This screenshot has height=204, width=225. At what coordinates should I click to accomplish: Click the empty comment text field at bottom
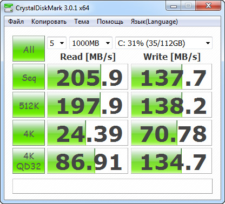112,186
